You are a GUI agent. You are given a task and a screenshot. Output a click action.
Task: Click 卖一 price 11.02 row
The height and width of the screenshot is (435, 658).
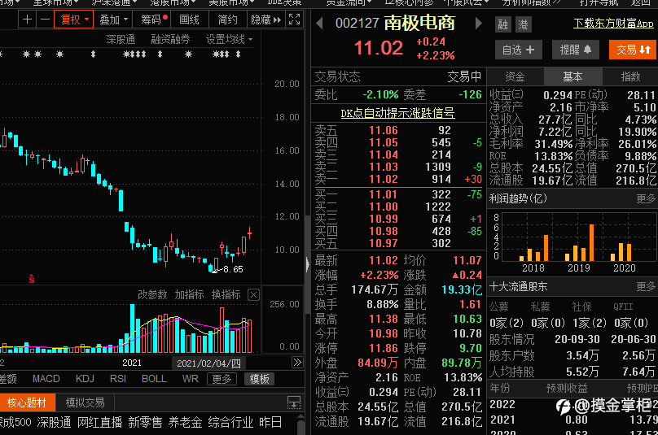pos(398,179)
